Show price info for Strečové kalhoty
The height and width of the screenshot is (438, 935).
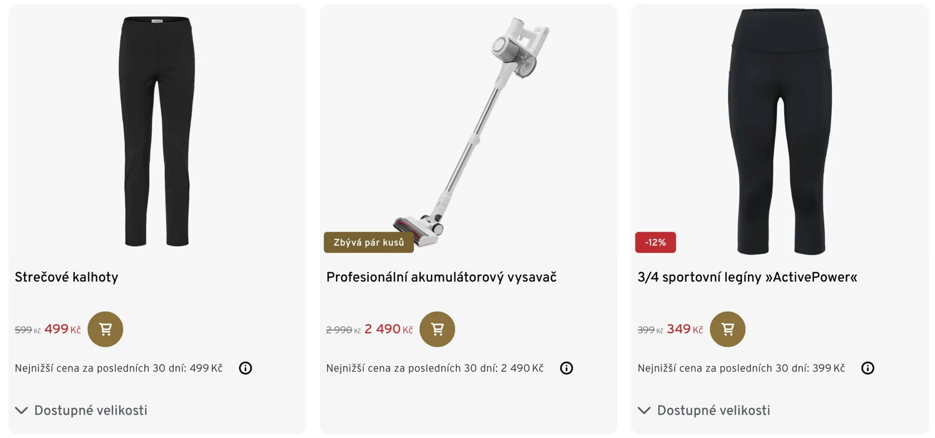245,368
